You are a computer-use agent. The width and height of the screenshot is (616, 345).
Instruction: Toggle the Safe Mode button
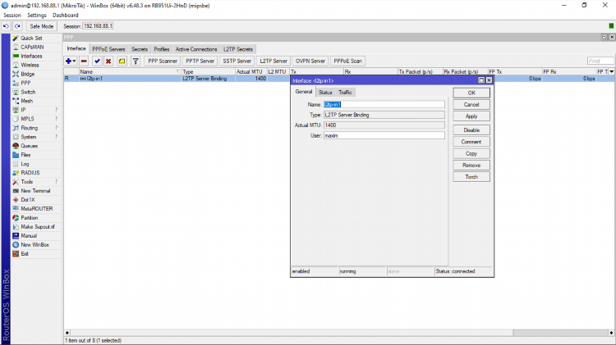[42, 26]
